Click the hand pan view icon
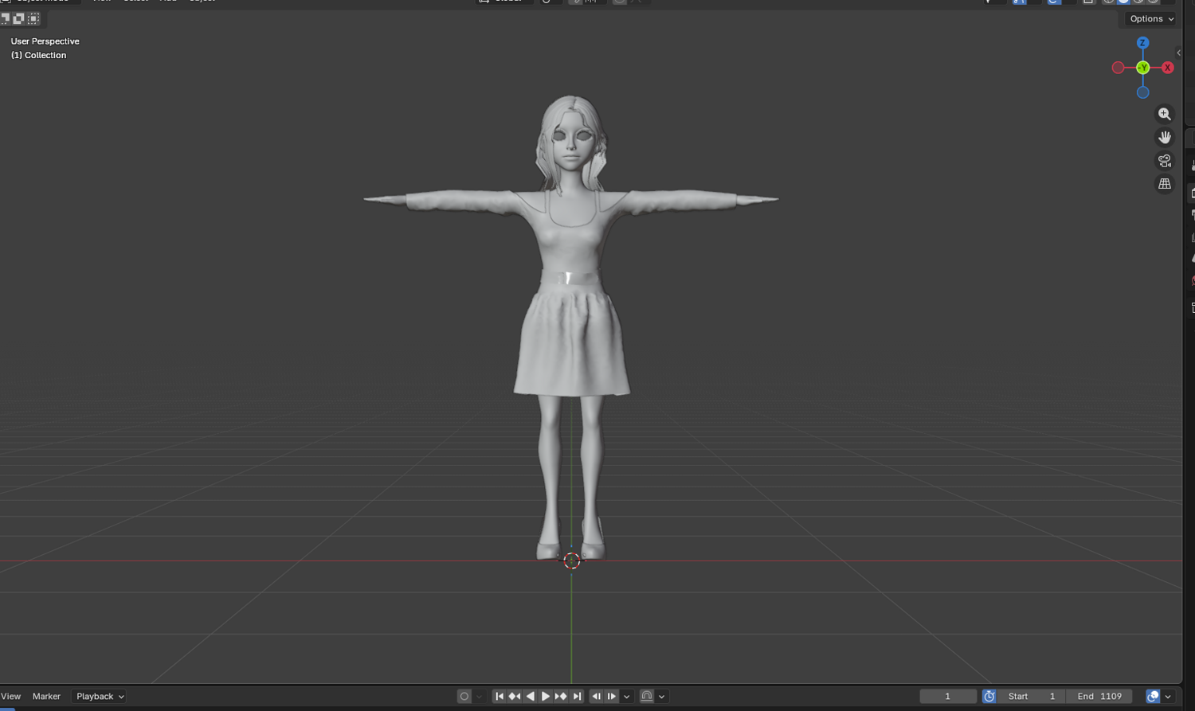1195x711 pixels. pos(1165,137)
